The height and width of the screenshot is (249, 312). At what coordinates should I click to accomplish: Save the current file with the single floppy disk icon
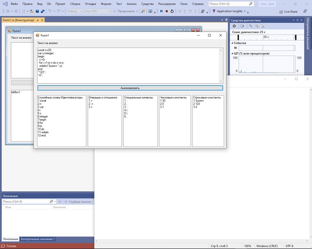pos(37,11)
